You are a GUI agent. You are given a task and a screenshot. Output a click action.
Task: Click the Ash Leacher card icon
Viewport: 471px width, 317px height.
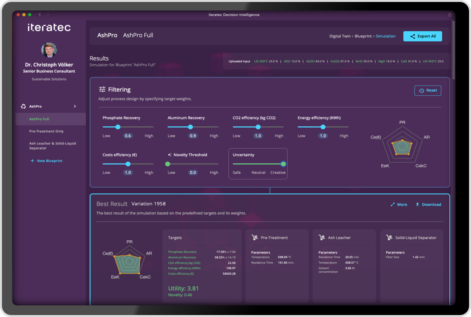pyautogui.click(x=322, y=238)
